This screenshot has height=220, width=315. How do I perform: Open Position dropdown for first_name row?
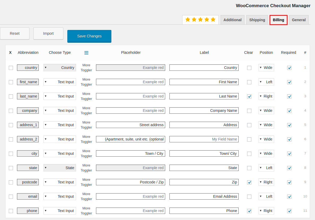pyautogui.click(x=266, y=82)
